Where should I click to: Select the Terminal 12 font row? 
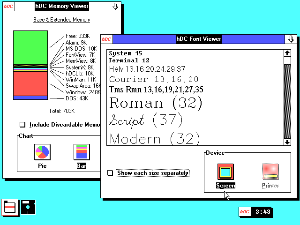pyautogui.click(x=129, y=60)
